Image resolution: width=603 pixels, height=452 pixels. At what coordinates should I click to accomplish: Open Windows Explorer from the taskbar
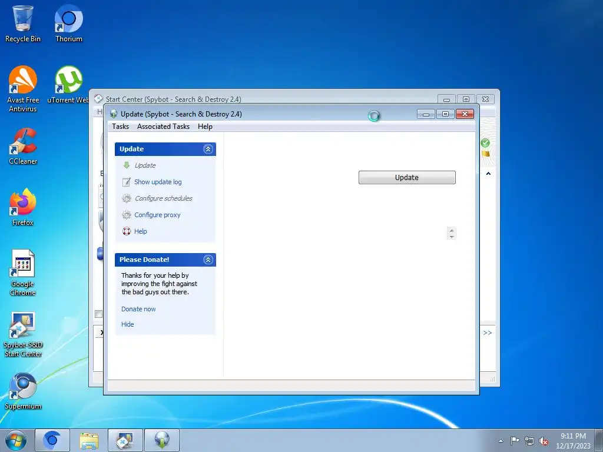pyautogui.click(x=89, y=440)
